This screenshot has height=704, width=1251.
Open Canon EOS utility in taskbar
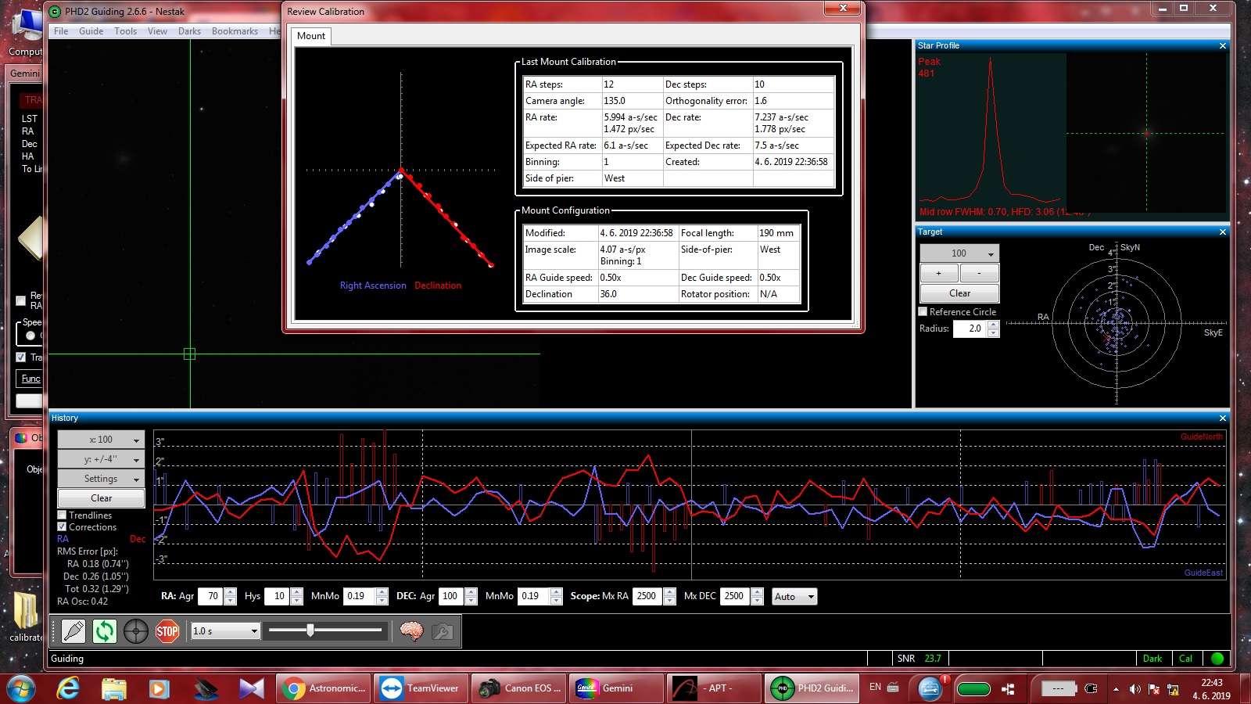click(x=518, y=688)
